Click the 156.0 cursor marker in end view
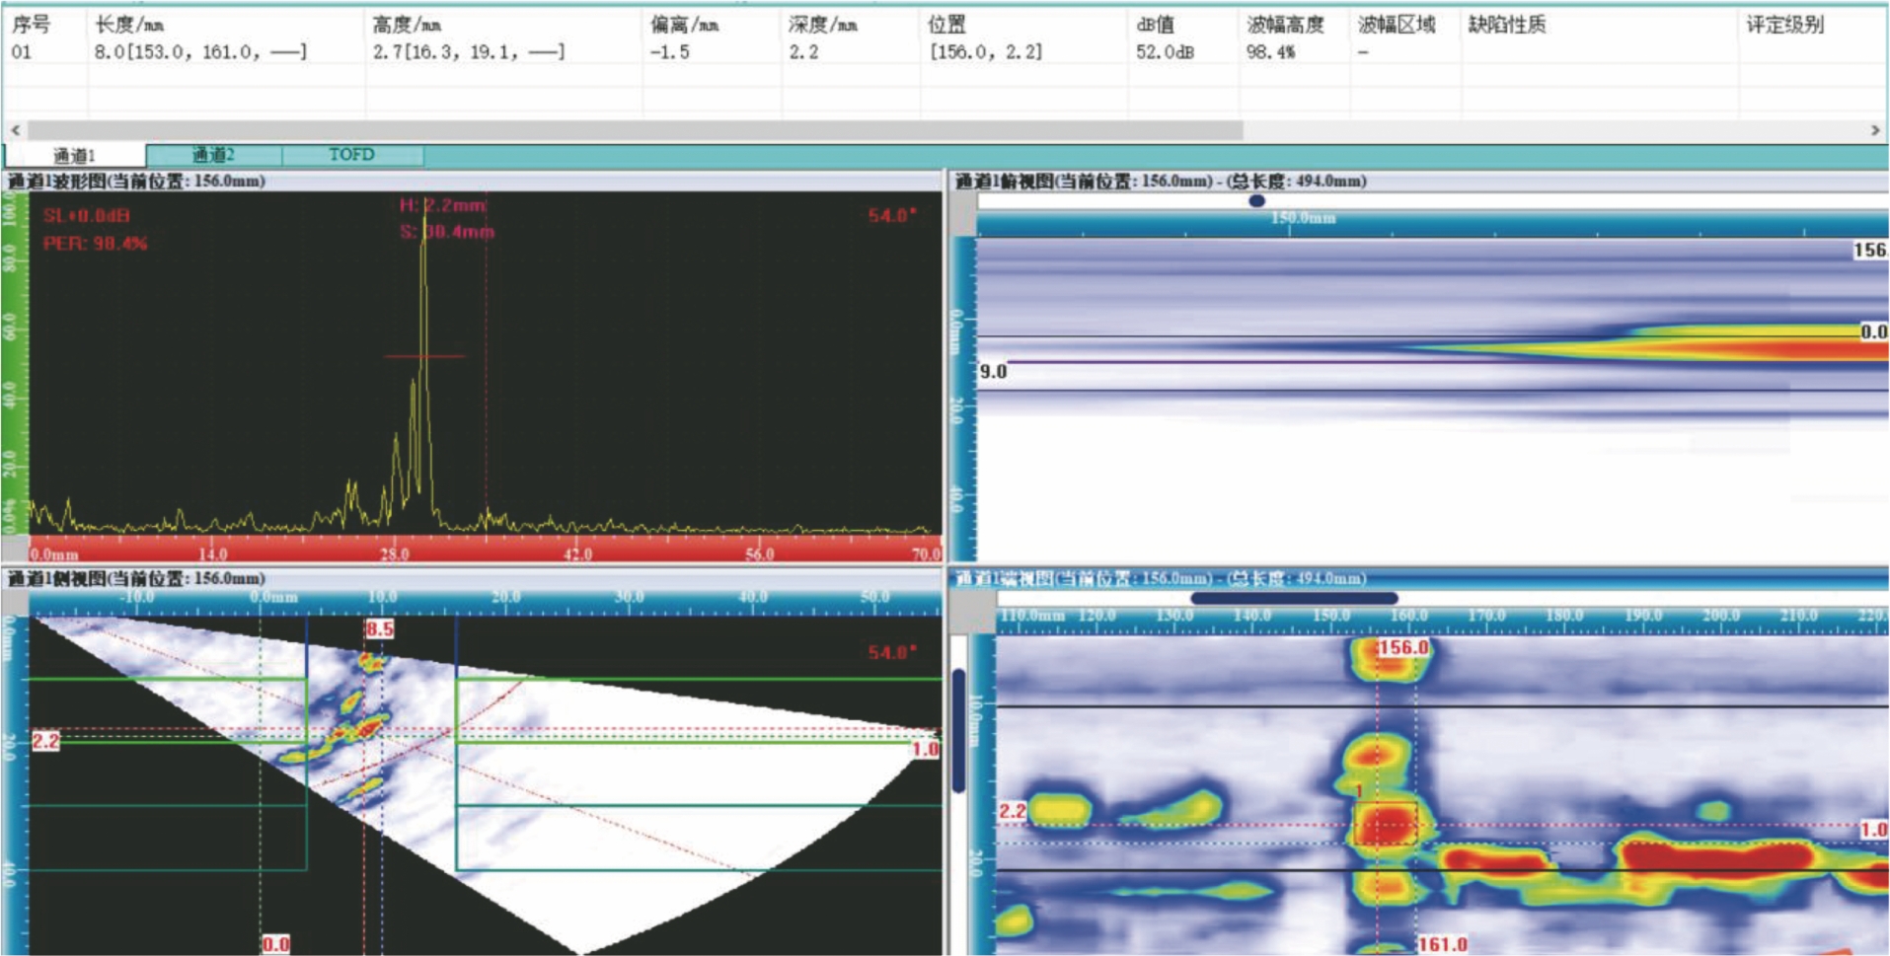This screenshot has width=1890, height=956. (1402, 647)
